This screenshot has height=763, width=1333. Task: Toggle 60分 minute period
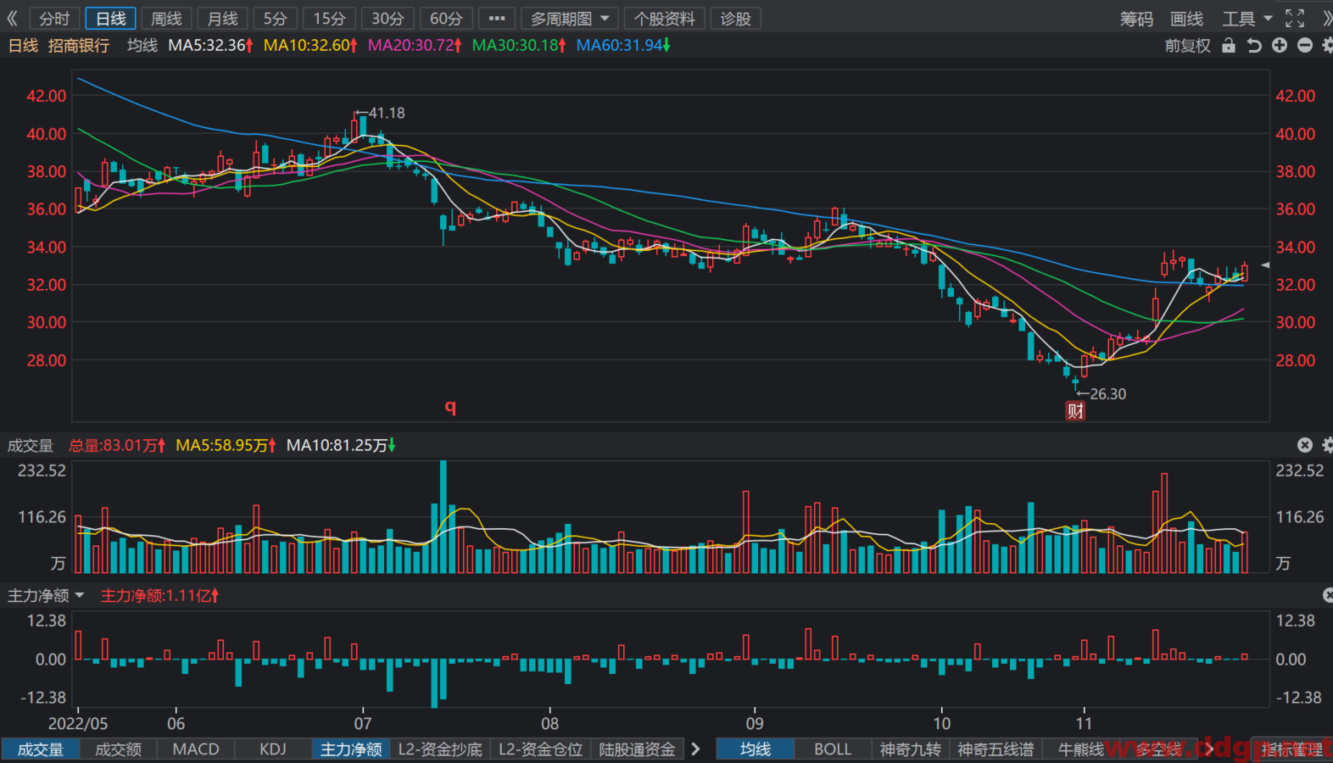pyautogui.click(x=446, y=19)
